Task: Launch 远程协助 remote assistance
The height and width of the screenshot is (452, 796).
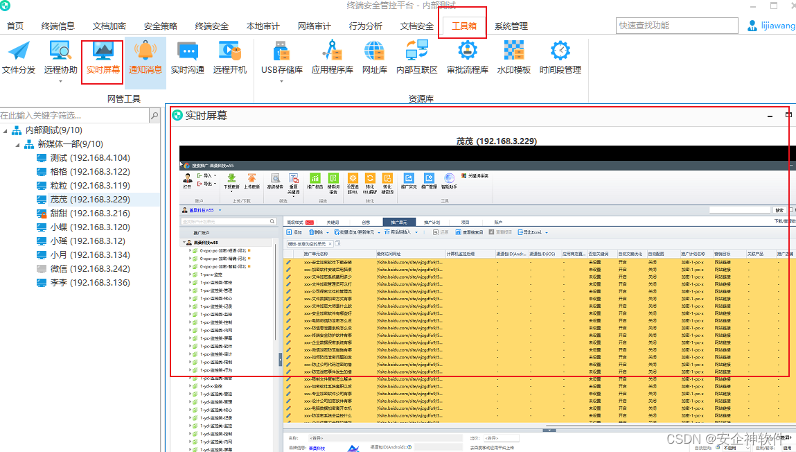Action: (60, 58)
